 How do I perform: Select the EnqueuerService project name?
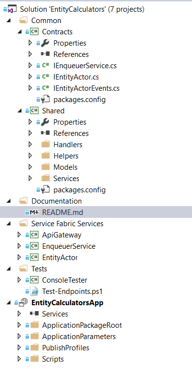[69, 246]
